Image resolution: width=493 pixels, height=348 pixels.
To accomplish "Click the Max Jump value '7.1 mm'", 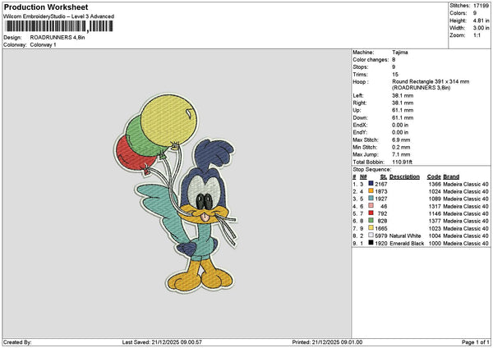I will [x=401, y=154].
